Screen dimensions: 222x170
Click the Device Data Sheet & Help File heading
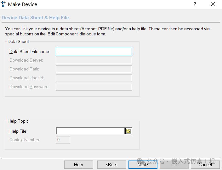[35, 18]
